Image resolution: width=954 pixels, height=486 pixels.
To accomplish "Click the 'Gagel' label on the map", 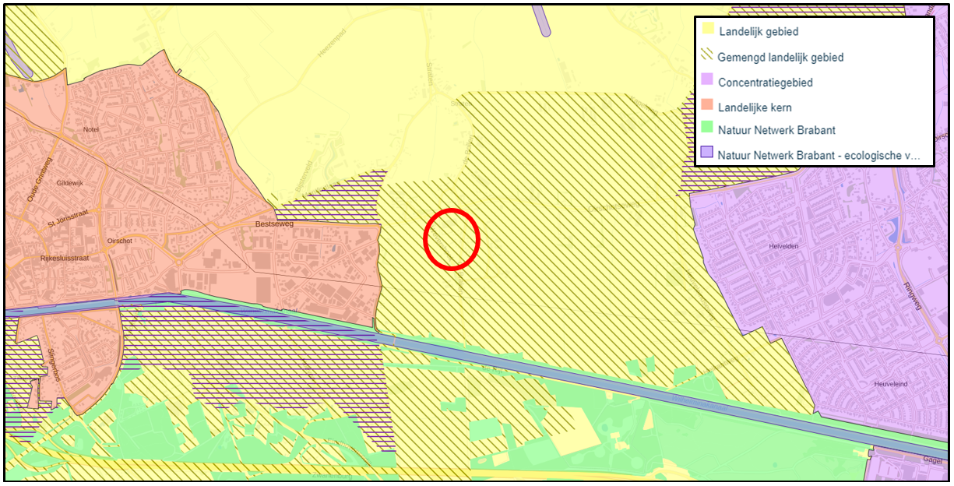I will [x=932, y=460].
